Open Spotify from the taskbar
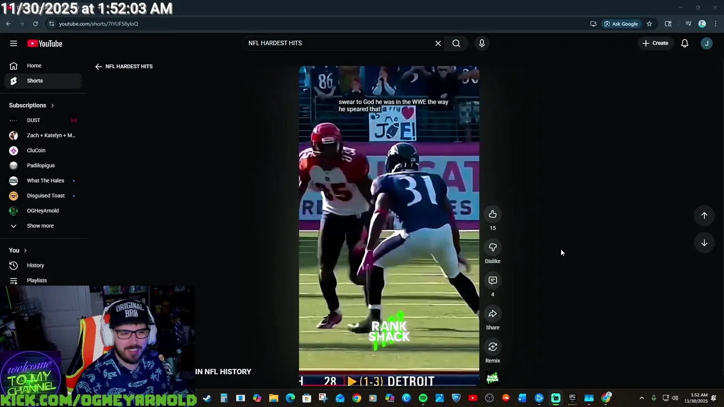Viewport: 724px width, 407px height. click(423, 399)
